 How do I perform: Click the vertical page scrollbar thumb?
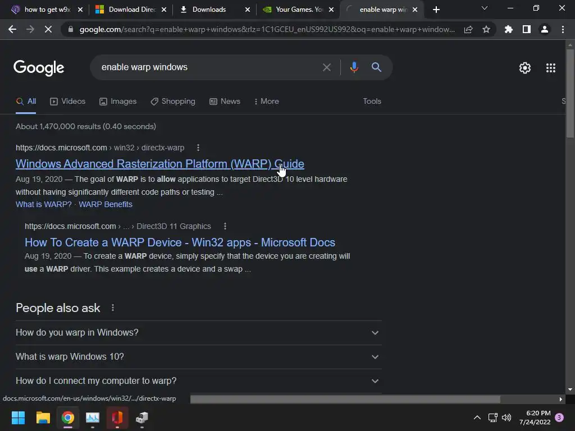tap(570, 94)
